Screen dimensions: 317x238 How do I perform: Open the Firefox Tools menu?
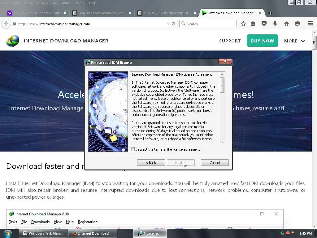pos(80,3)
